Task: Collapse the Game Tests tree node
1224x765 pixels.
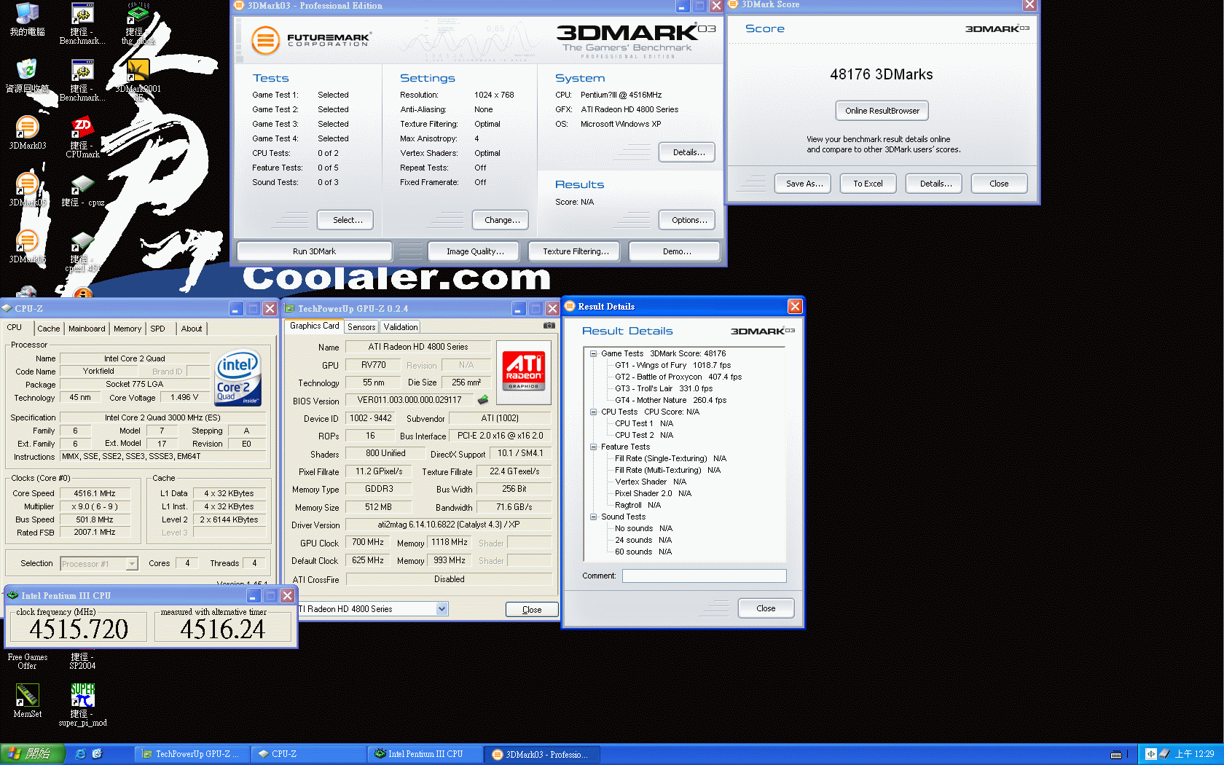Action: (594, 353)
